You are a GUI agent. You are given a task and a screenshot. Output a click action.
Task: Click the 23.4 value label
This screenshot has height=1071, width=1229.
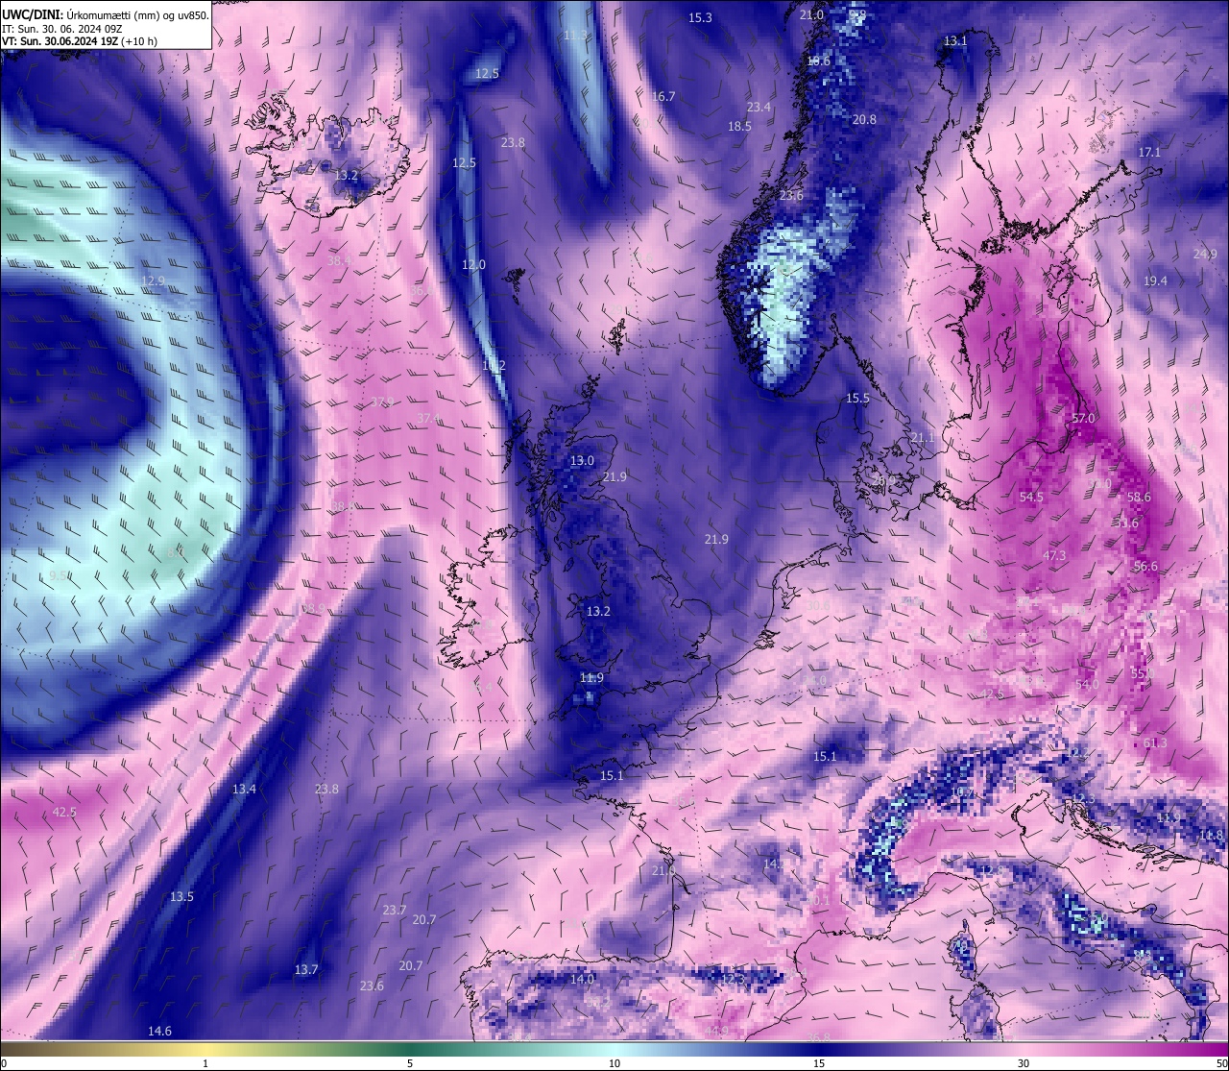click(x=759, y=108)
